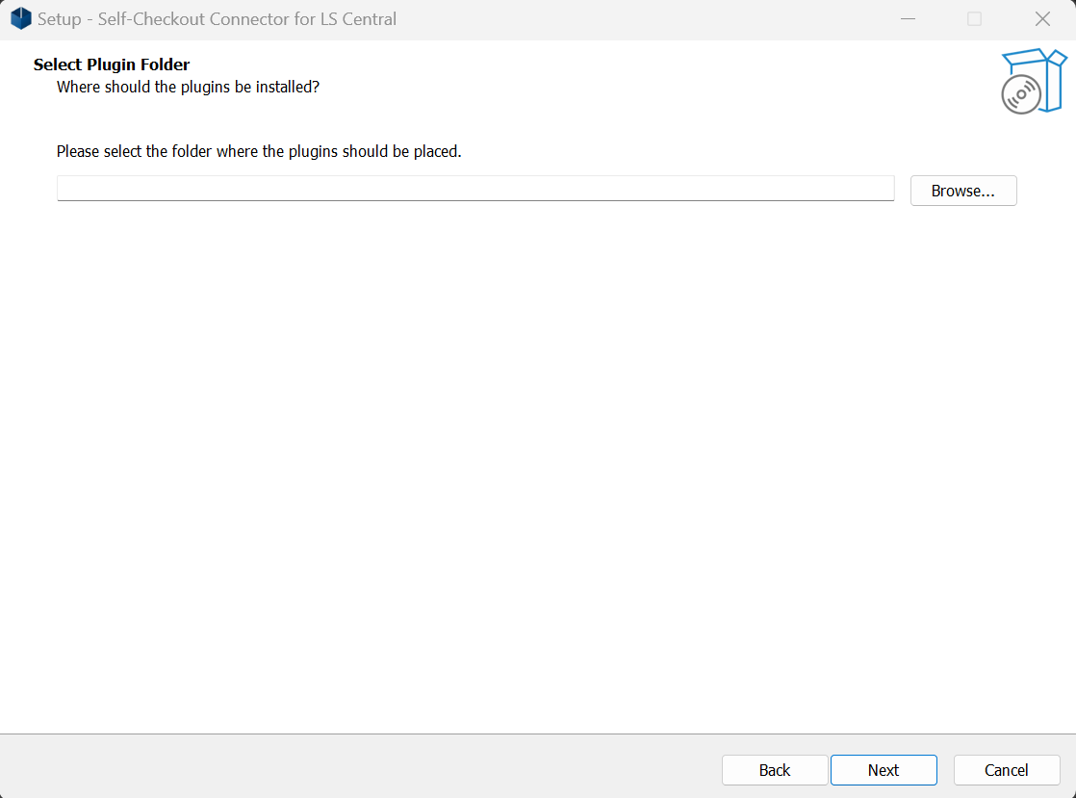This screenshot has width=1076, height=798.
Task: Click the highlighted default Next button
Action: (x=883, y=770)
